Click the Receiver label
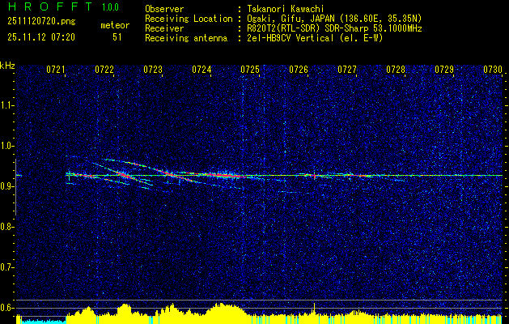509x324 pixels. click(164, 28)
